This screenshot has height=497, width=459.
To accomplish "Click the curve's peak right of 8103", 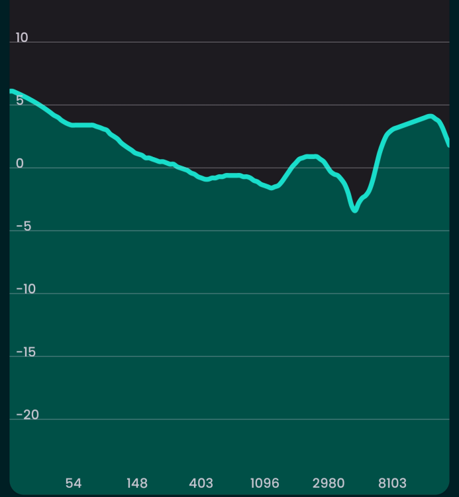I will pos(430,116).
